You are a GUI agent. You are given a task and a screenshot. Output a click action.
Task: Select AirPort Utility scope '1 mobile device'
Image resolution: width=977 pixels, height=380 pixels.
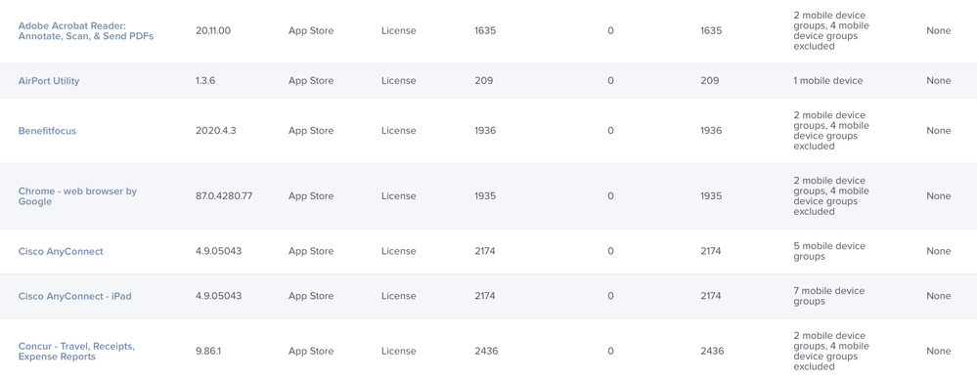(x=828, y=81)
